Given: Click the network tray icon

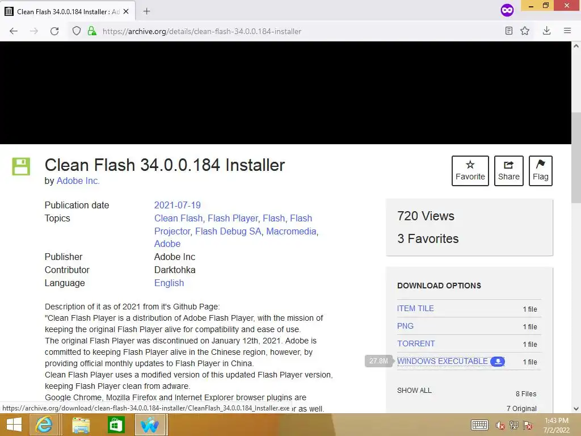Looking at the screenshot, I should click(514, 425).
